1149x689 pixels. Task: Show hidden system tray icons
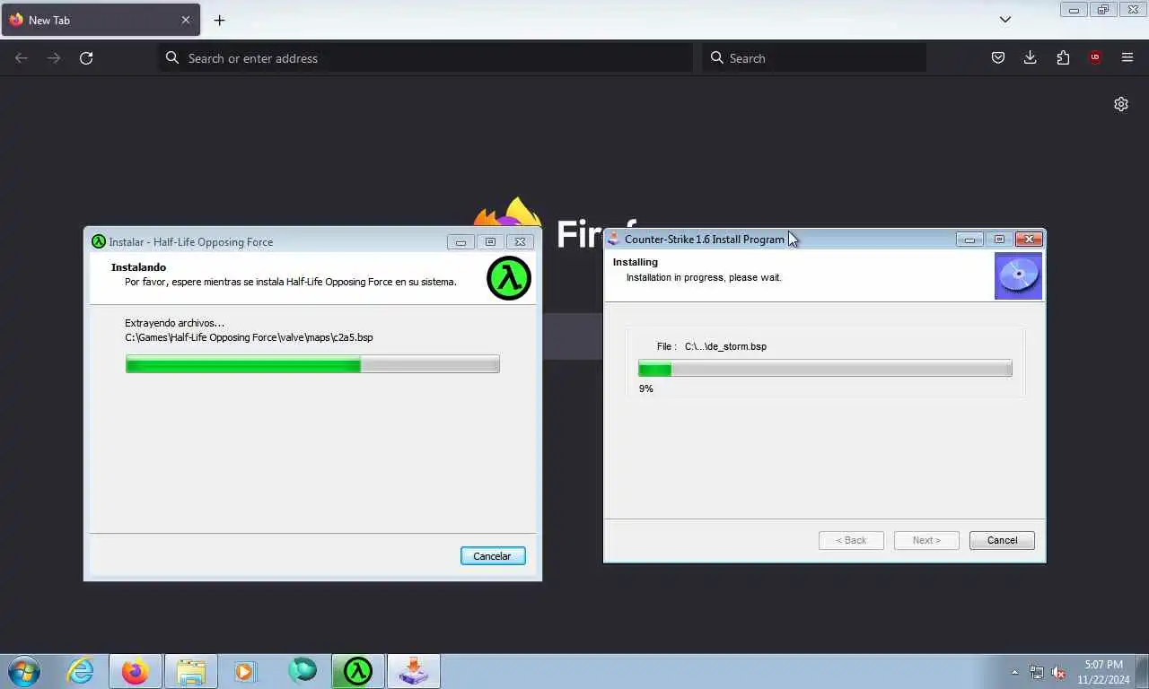tap(1015, 672)
